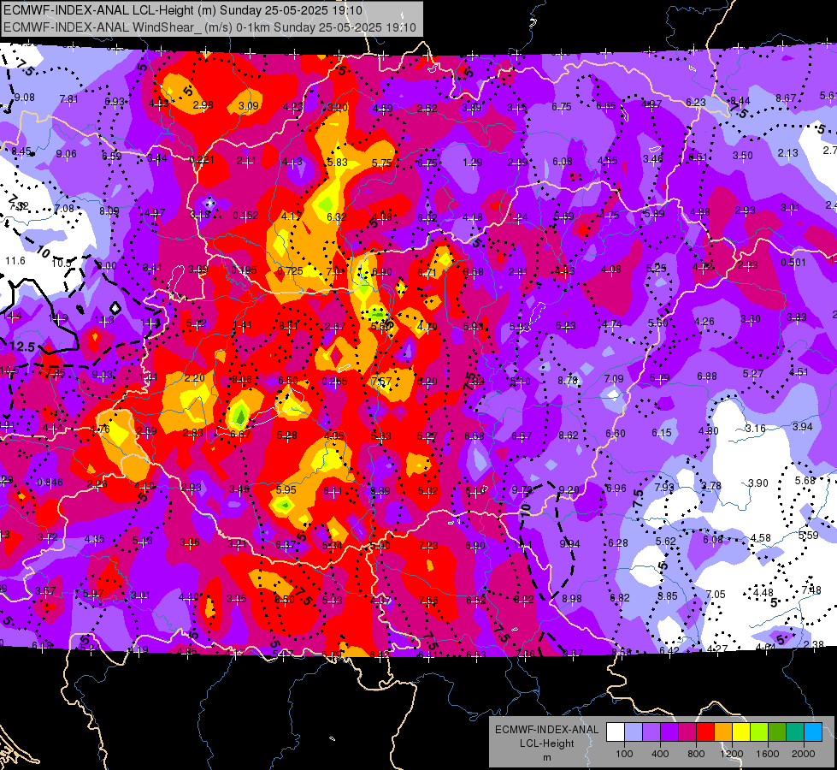Click the contour label '12.5'

pos(22,346)
